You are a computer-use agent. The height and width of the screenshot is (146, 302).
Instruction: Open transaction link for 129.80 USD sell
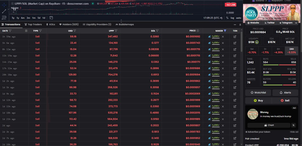coord(235,75)
